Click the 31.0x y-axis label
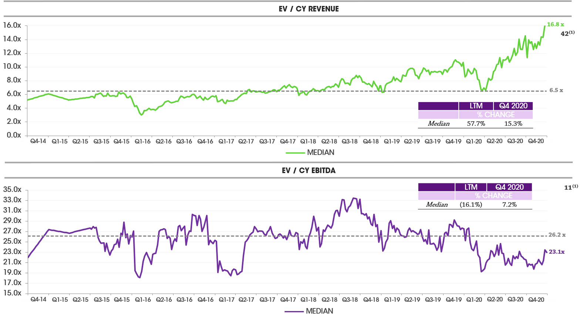The image size is (586, 321). 12,210
